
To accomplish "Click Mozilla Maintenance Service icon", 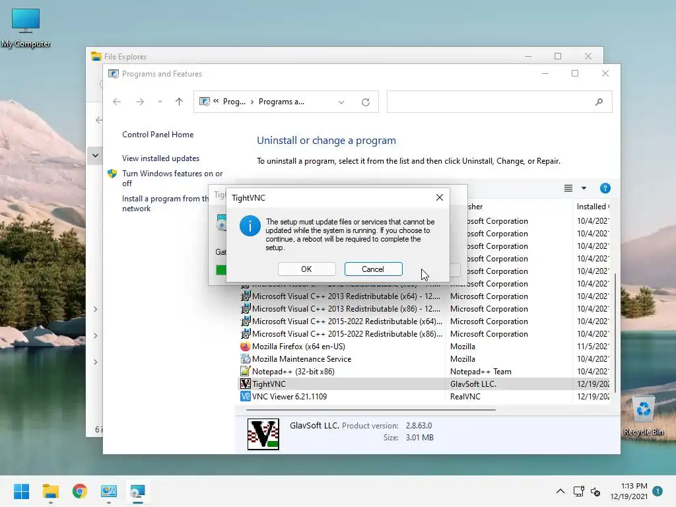I will [246, 358].
